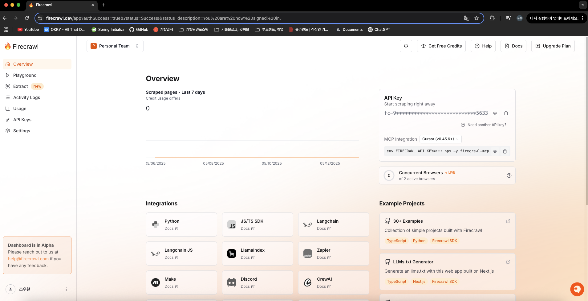The width and height of the screenshot is (588, 301).
Task: Open LLMs.txt Generator external link icon
Action: click(x=508, y=262)
